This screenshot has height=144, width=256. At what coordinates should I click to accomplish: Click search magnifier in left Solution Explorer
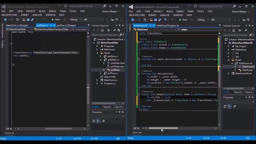[x=121, y=35]
